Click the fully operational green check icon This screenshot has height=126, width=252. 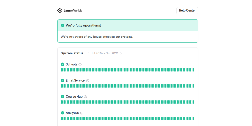(x=62, y=26)
